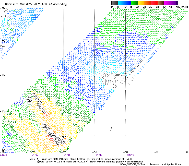Click the legend tick label 40
Image resolution: width=189 pixels, height=166 pixels.
(164, 7)
